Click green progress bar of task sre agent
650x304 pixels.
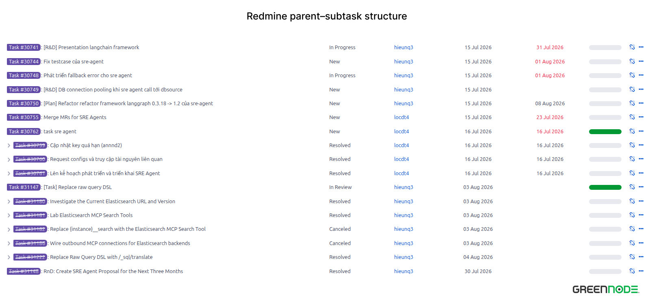[x=605, y=132]
